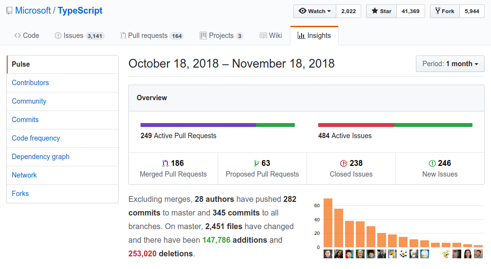Open the Code tab
The image size is (491, 269).
pyautogui.click(x=27, y=36)
